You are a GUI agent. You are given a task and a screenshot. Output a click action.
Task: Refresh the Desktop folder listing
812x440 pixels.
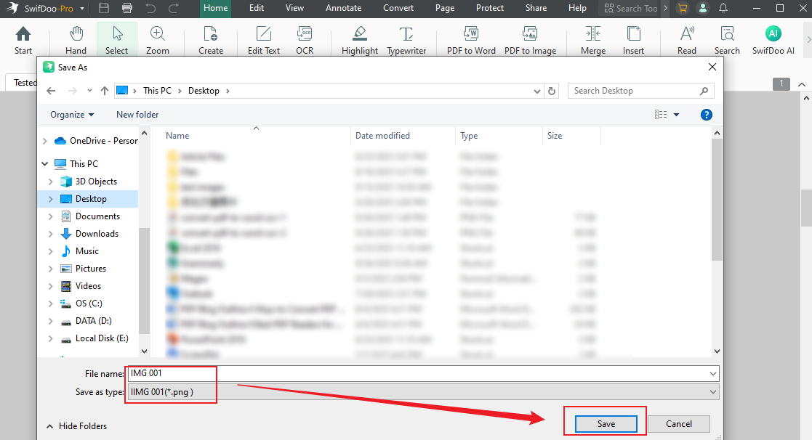[x=552, y=91]
